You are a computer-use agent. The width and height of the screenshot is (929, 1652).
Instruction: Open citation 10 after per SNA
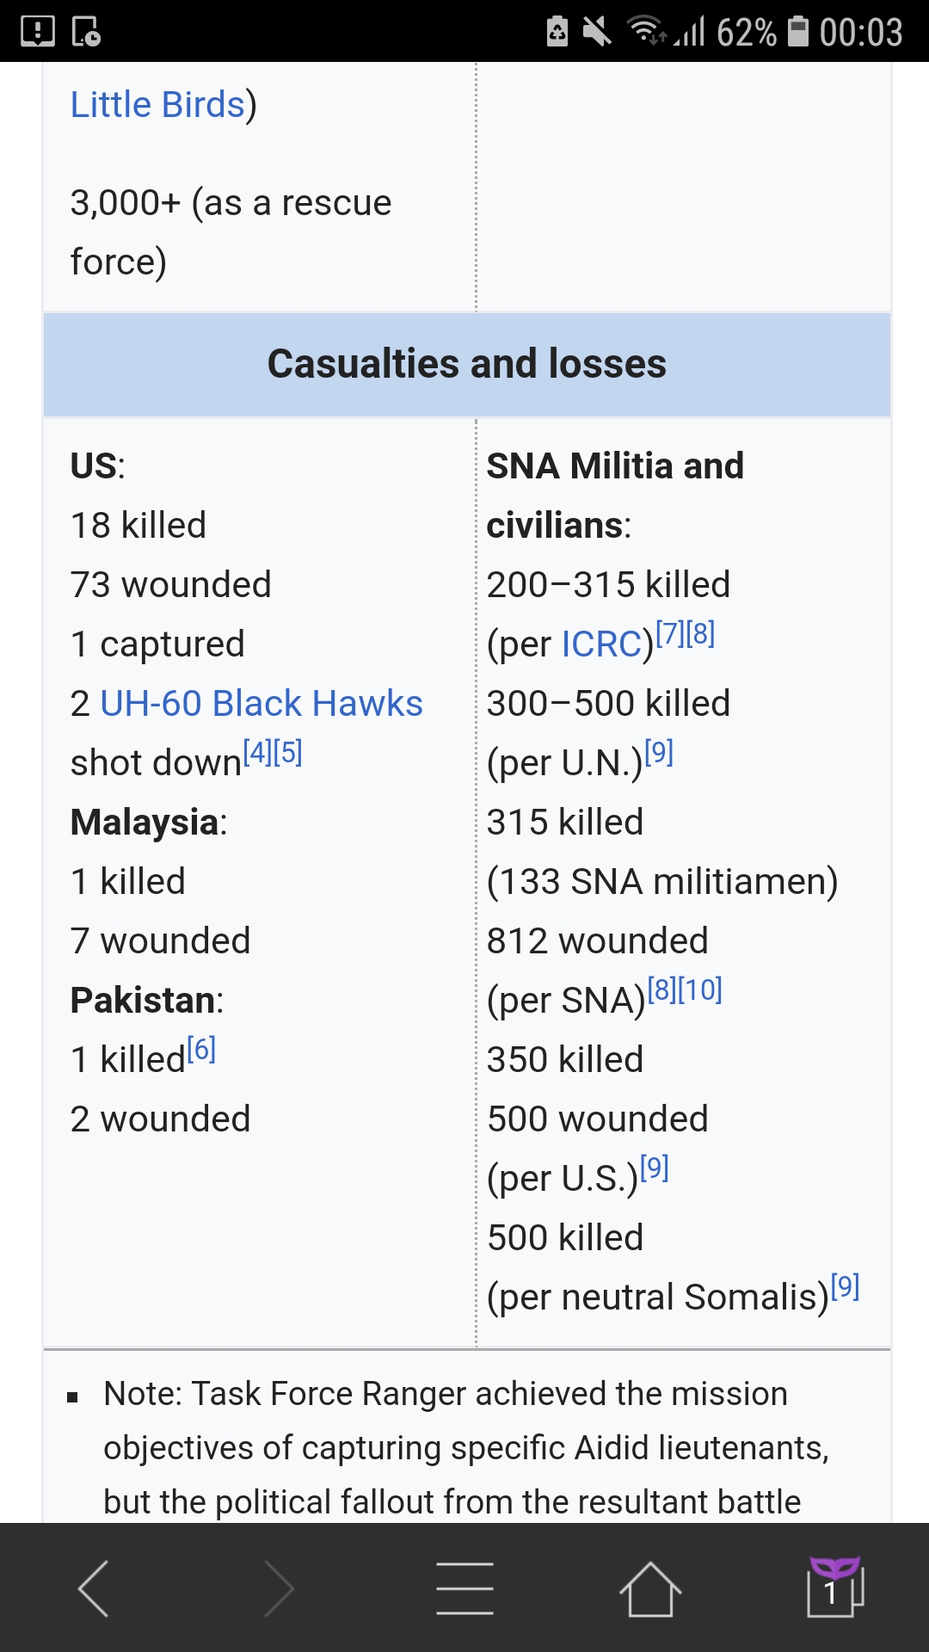coord(700,990)
